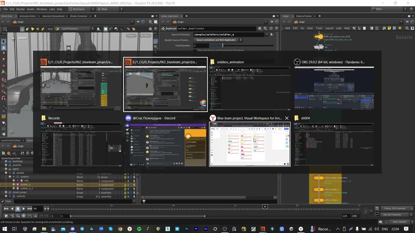The image size is (415, 233).
Task: Switch to the Render Scheduler tab
Action: [78, 16]
